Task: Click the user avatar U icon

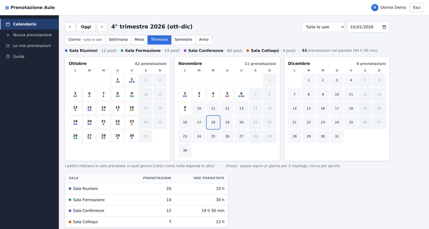Action: tap(375, 7)
